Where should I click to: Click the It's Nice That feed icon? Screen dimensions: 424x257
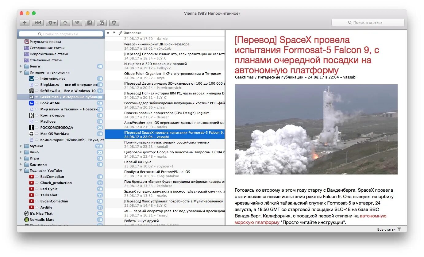26,213
